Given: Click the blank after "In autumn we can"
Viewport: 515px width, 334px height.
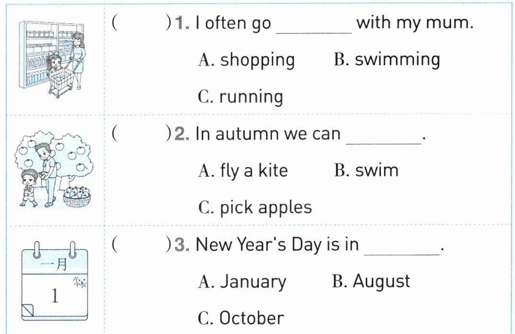Looking at the screenshot, I should point(383,138).
